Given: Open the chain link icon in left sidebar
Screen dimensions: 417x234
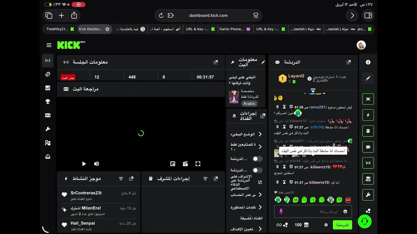Looking at the screenshot, I should tap(48, 74).
